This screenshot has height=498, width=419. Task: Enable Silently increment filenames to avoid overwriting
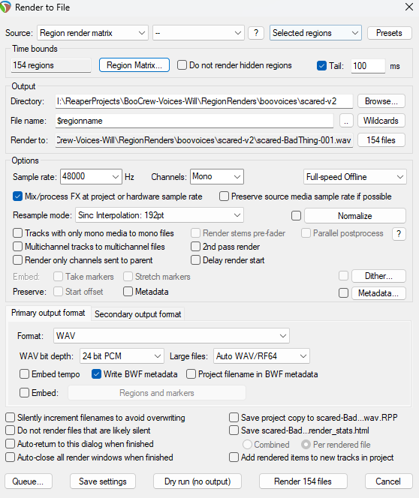[11, 417]
